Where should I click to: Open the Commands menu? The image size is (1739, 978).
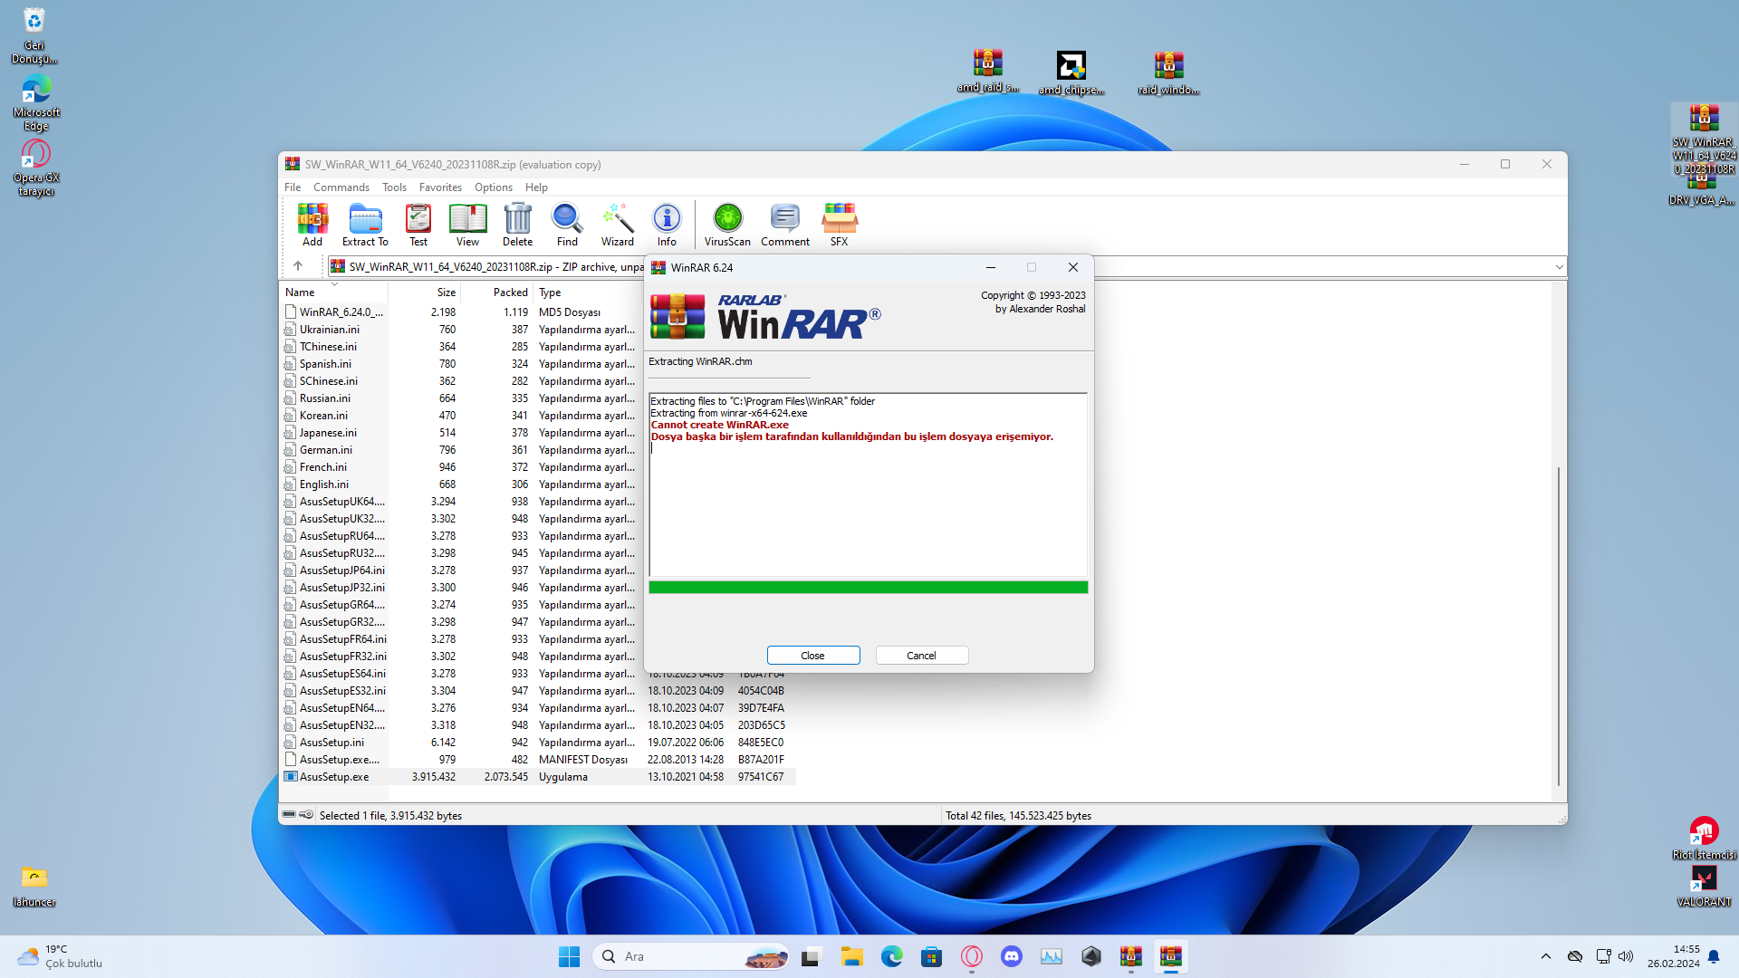[x=341, y=187]
